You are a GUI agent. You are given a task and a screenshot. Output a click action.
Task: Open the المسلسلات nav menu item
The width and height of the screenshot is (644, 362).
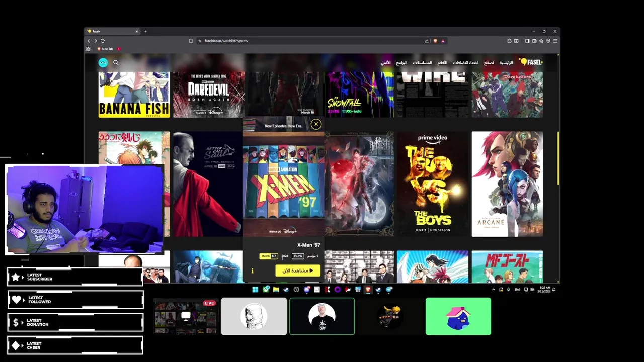point(422,63)
